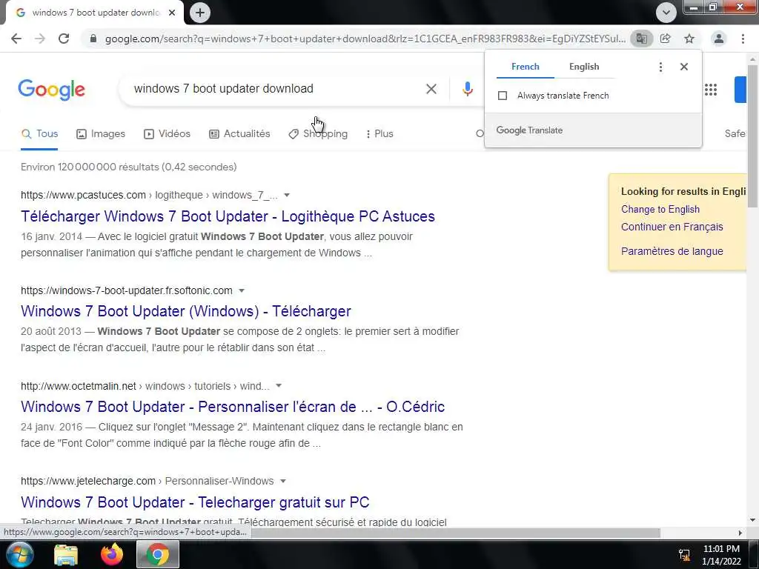Open network status tray icon

[x=684, y=555]
